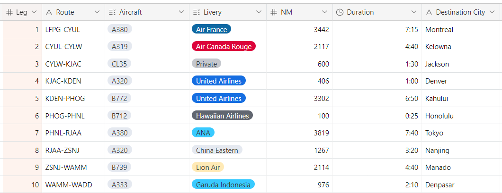The image size is (502, 193).
Task: Click the B739 aircraft tag in row 9
Action: (120, 168)
